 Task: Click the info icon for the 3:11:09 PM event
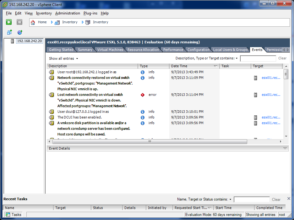tap(143, 78)
